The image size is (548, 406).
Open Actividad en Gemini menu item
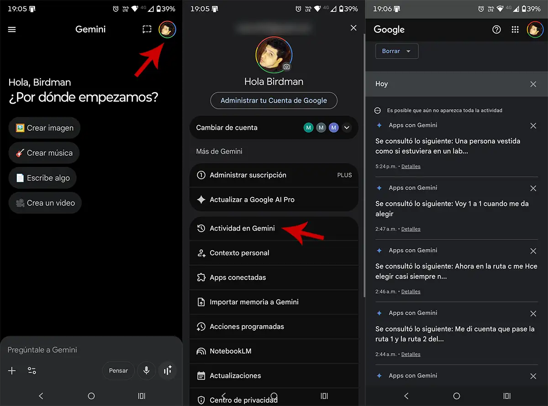[242, 228]
